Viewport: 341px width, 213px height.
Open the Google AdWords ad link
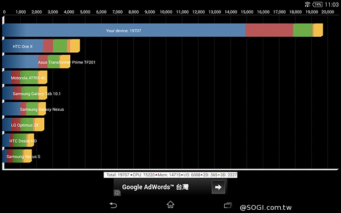tap(160, 187)
